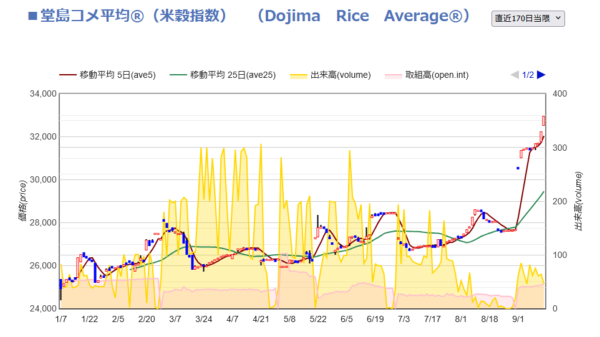Click the 1/7 date axis label
The height and width of the screenshot is (337, 600).
point(61,319)
